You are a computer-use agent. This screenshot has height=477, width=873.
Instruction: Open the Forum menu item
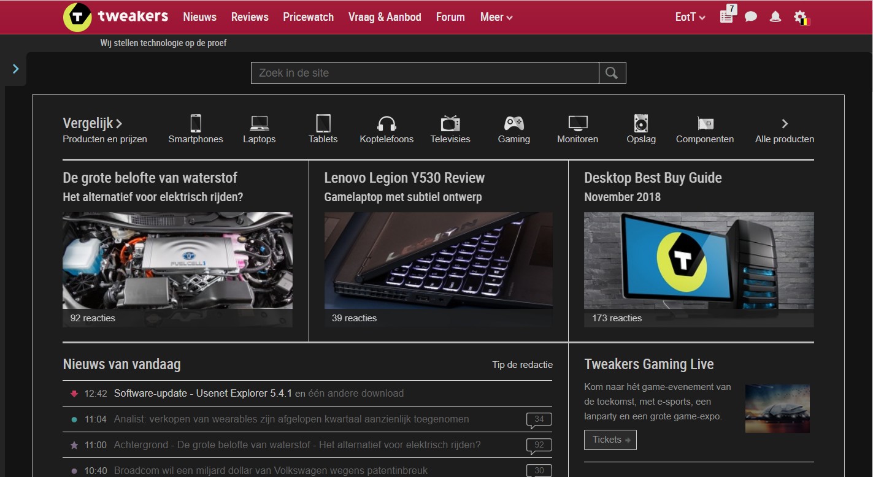coord(450,17)
